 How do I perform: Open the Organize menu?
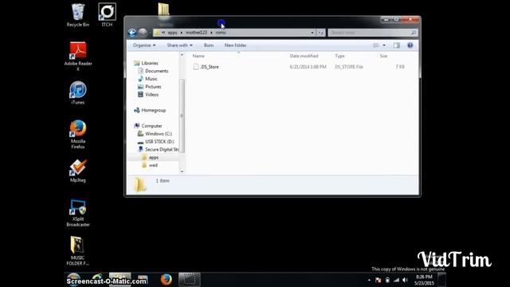click(144, 45)
